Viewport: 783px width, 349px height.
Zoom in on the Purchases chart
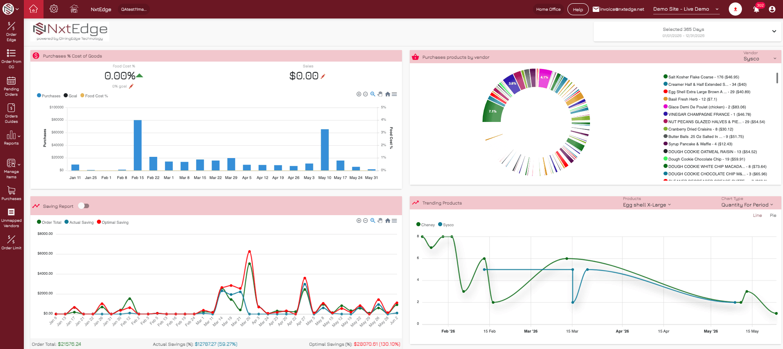coord(359,94)
